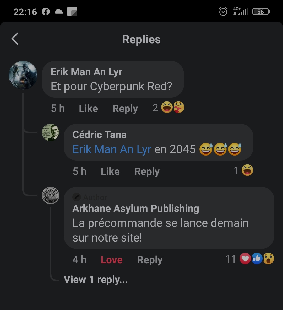
Task: Tap the Author pencil badge
Action: (x=77, y=197)
